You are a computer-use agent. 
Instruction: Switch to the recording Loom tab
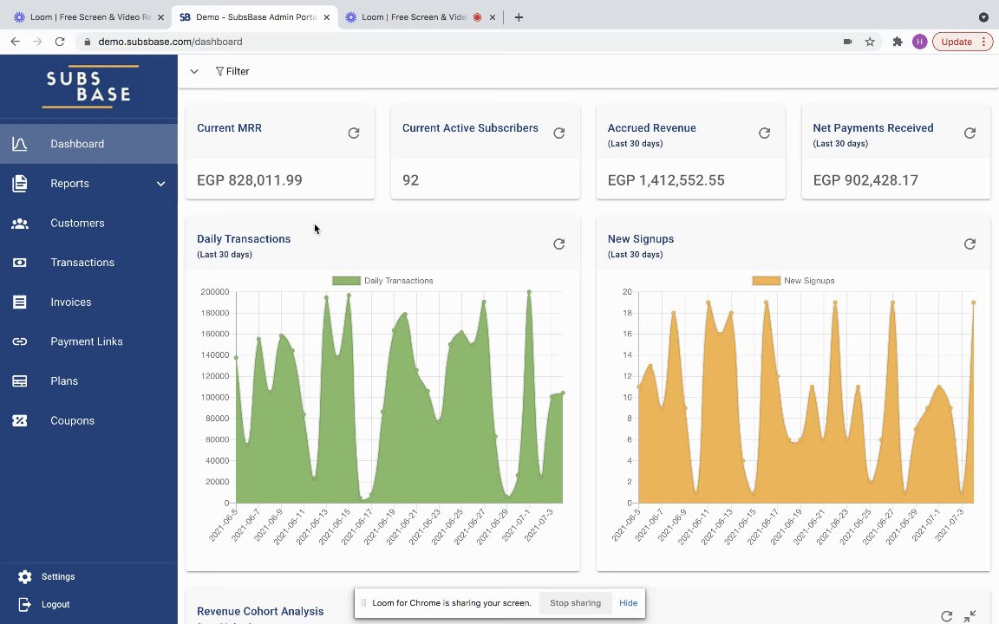click(421, 17)
